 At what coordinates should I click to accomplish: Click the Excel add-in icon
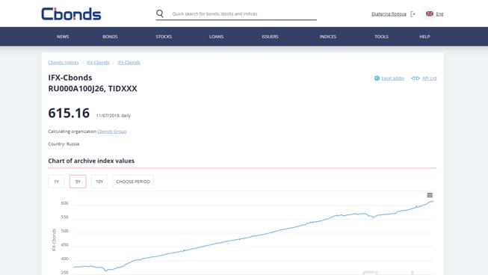[377, 78]
